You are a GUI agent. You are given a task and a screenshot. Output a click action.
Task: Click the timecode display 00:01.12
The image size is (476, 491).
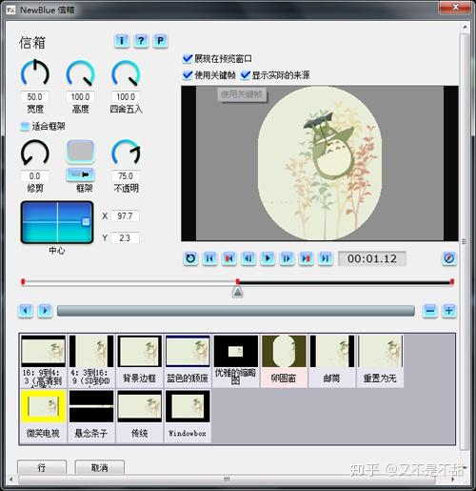(x=372, y=258)
